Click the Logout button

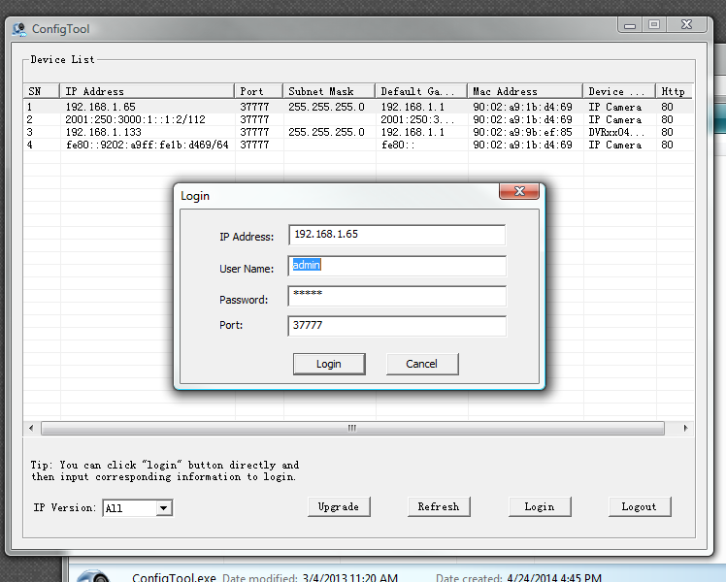639,506
